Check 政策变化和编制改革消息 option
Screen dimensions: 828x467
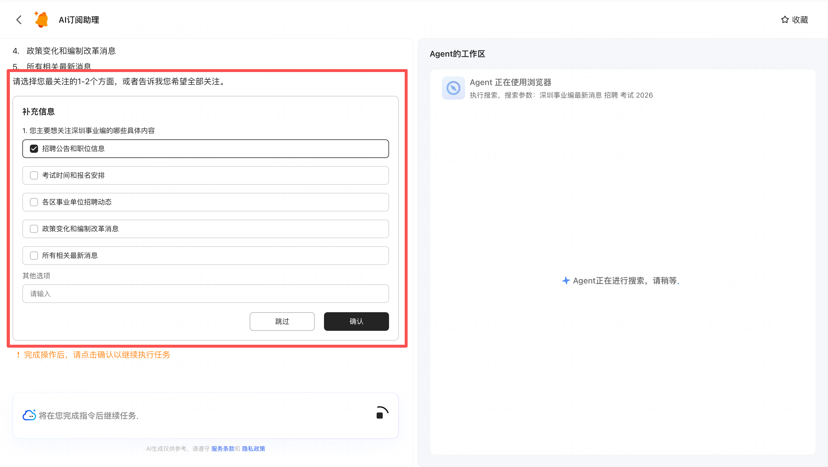pos(205,229)
